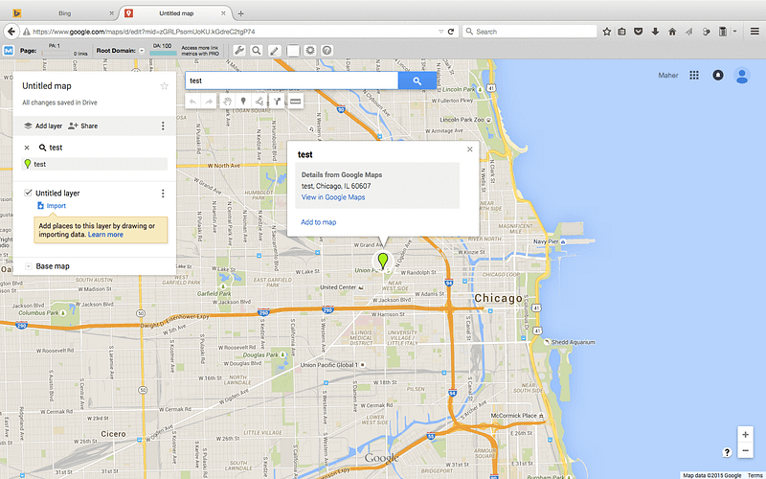Save page to Pocket
Image resolution: width=766 pixels, height=479 pixels.
tap(638, 32)
